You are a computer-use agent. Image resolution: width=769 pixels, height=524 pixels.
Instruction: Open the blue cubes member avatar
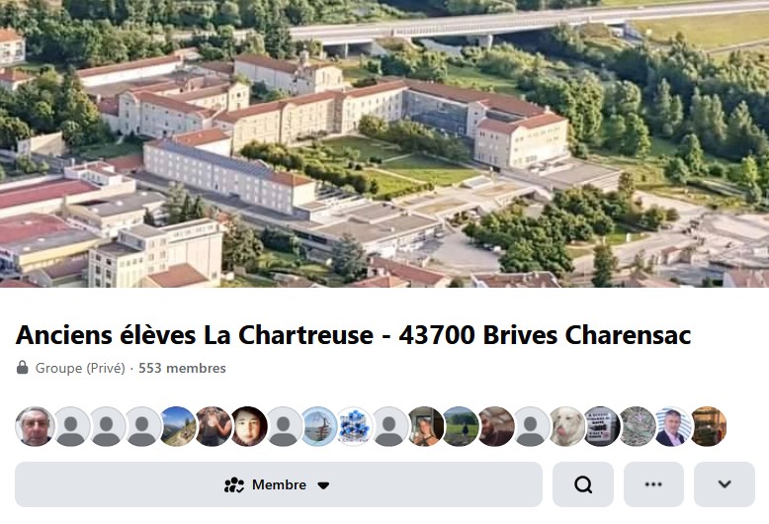click(x=355, y=426)
